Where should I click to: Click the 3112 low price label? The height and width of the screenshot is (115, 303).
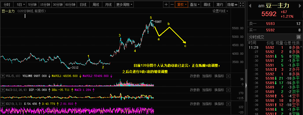pos(75,68)
